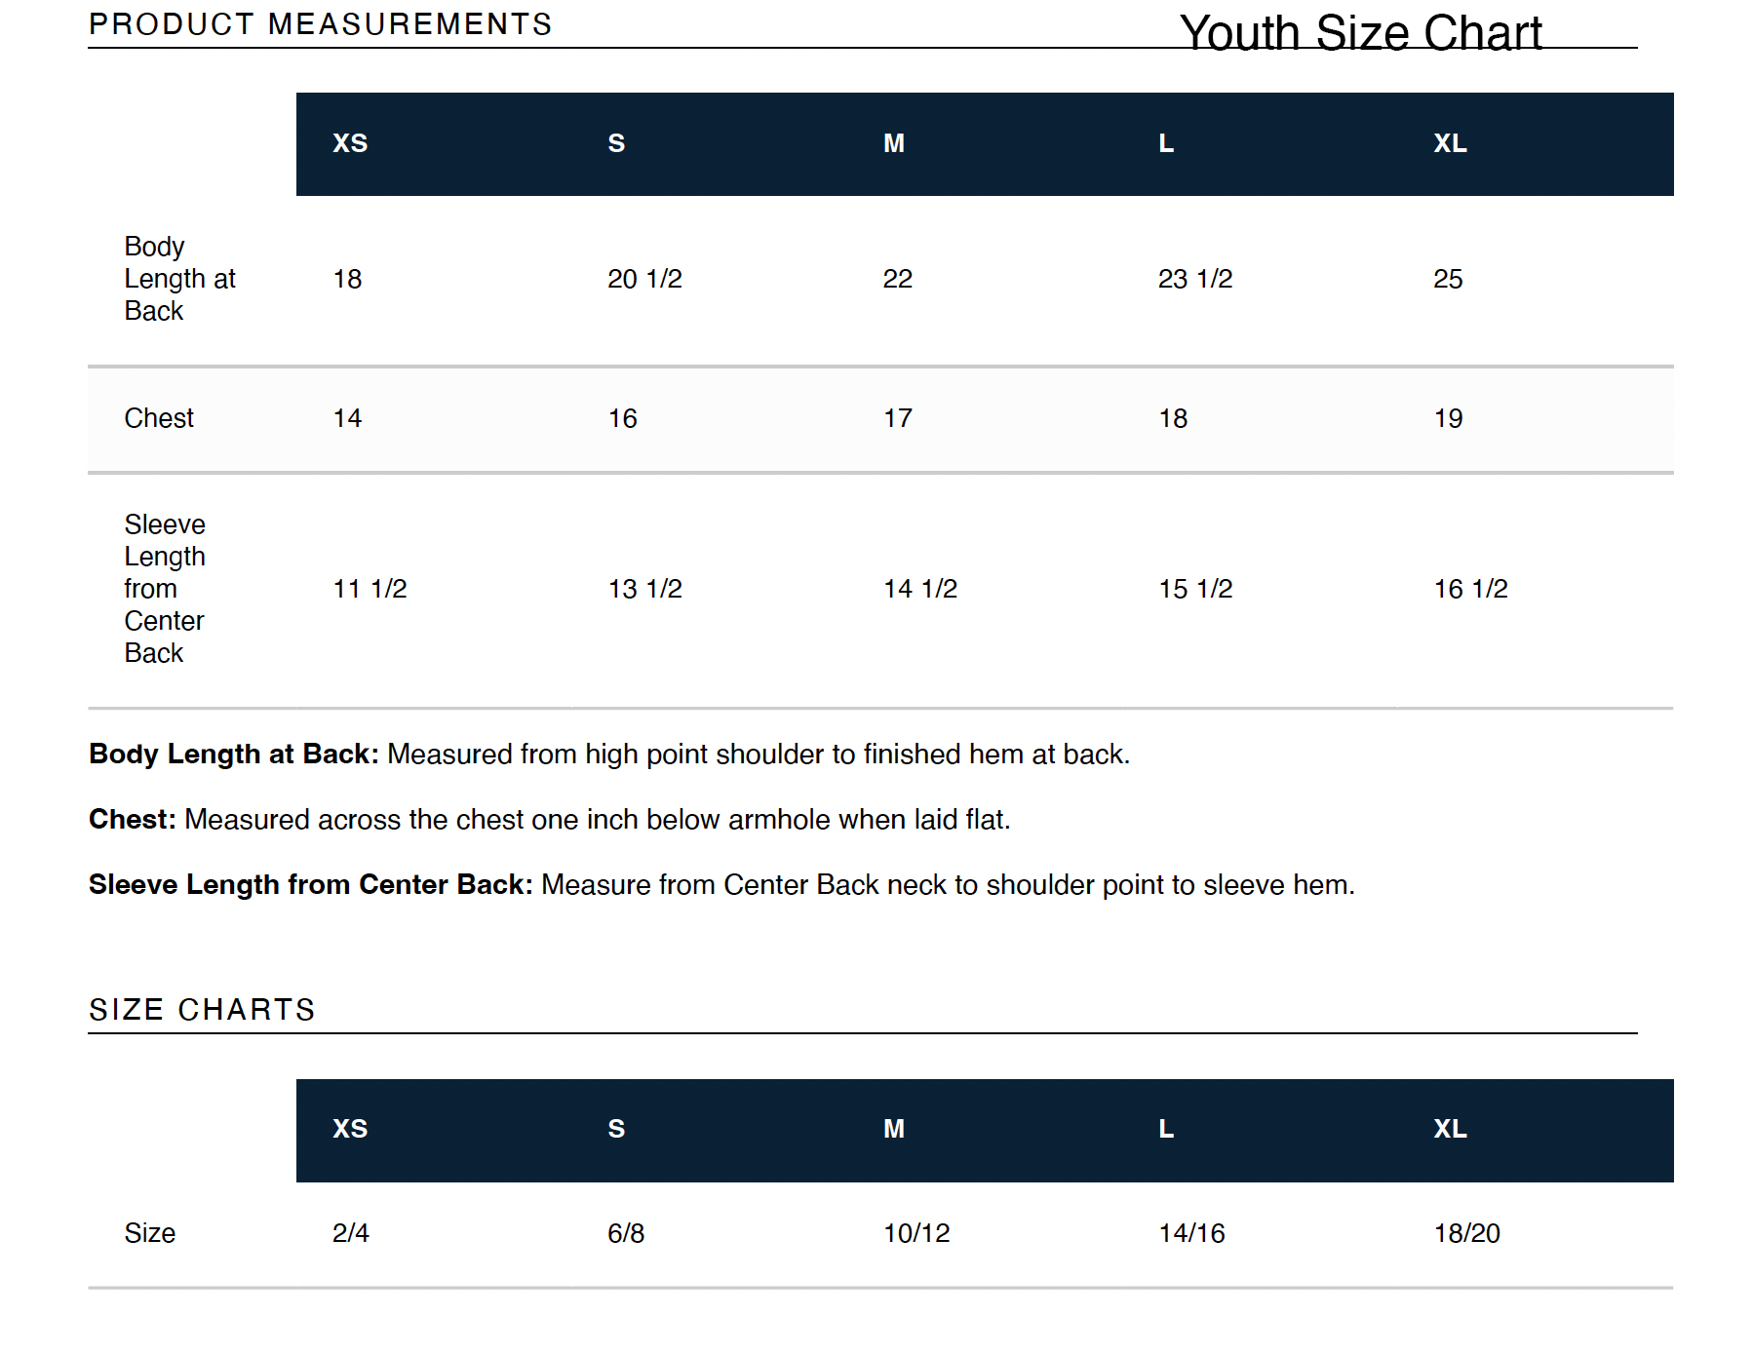This screenshot has width=1753, height=1355.
Task: Click the 11 1/2 sleeve length value
Action: (370, 589)
